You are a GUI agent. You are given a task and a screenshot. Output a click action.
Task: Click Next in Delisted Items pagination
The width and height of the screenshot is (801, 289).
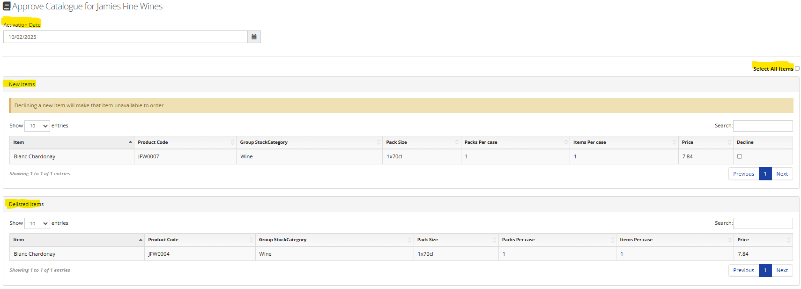click(x=782, y=270)
